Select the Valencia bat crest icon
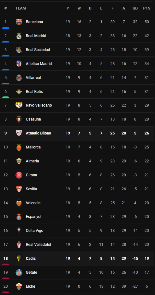This screenshot has height=295, width=155. point(19,203)
